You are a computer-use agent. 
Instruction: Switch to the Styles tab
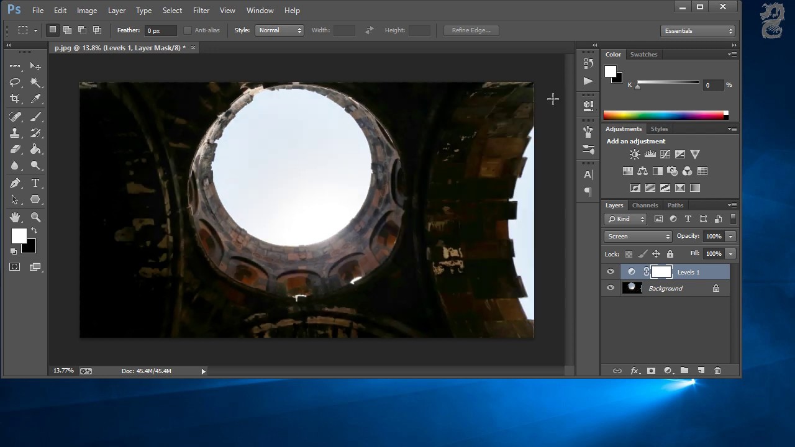click(x=659, y=129)
